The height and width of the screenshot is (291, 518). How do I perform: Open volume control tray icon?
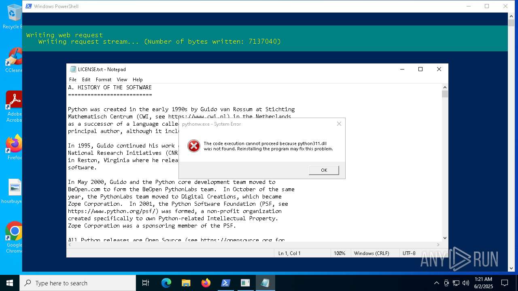[x=466, y=283]
